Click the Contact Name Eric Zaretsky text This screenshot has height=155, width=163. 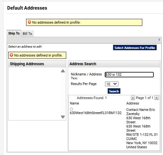pyautogui.click(x=141, y=112)
